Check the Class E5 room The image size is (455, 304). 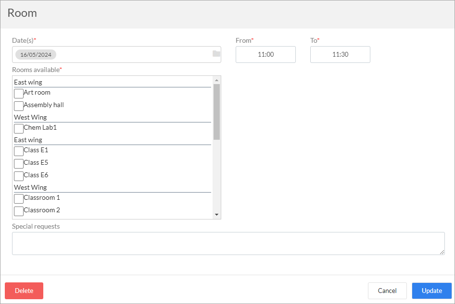pos(19,164)
